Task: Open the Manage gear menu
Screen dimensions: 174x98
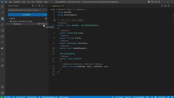Action: tap(2, 93)
